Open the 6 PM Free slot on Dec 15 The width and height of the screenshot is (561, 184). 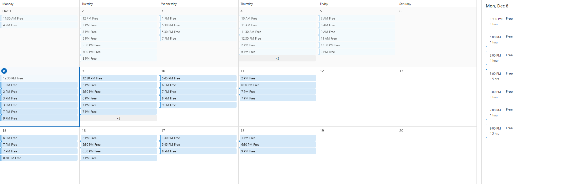click(x=39, y=138)
